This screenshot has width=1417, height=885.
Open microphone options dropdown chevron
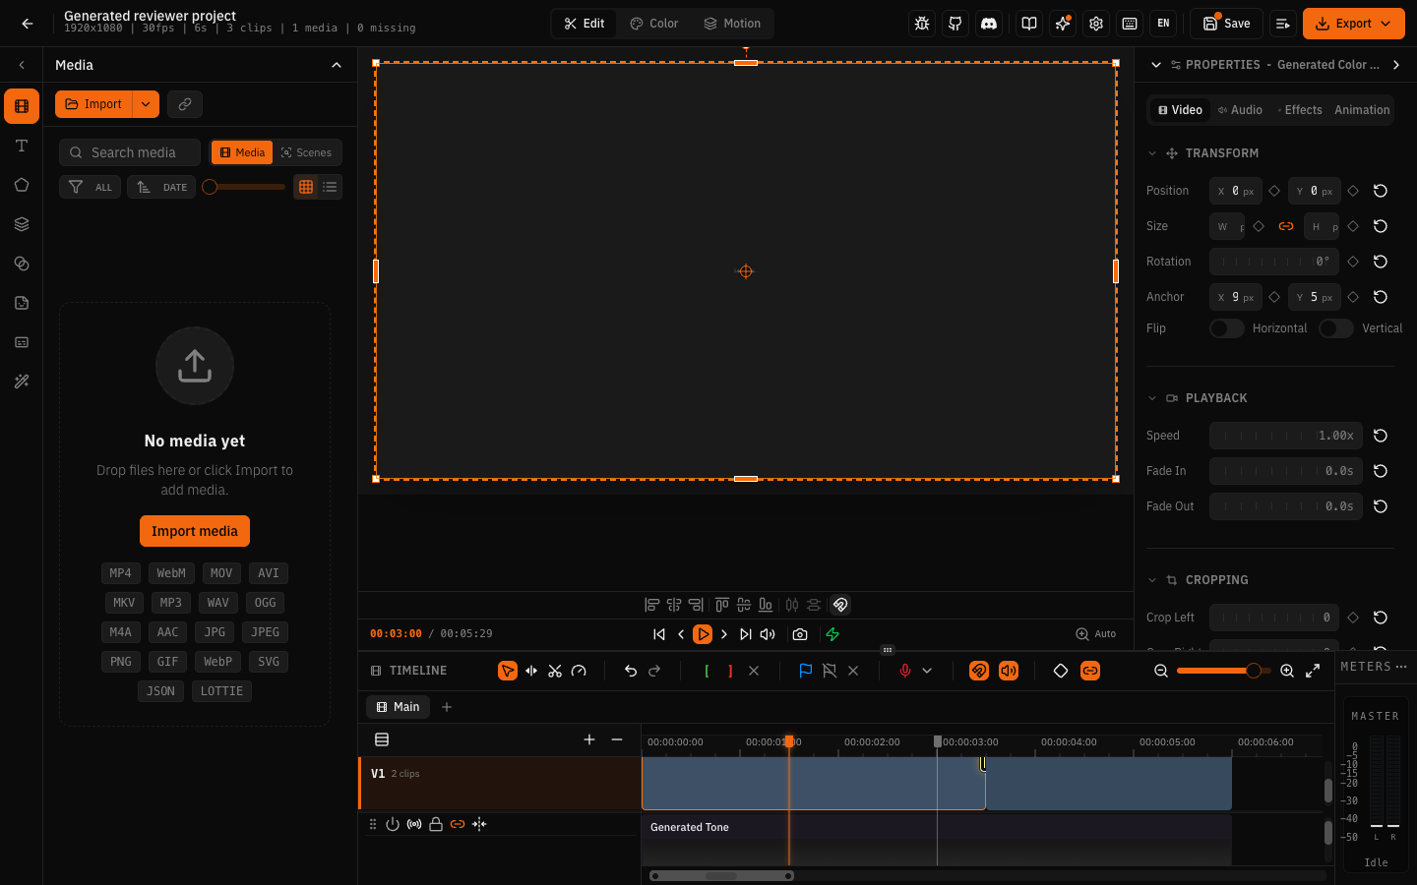click(927, 671)
